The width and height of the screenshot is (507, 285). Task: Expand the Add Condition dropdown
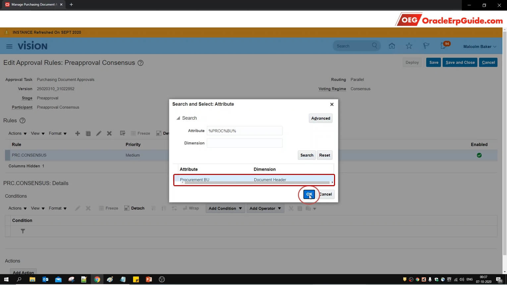coord(225,208)
